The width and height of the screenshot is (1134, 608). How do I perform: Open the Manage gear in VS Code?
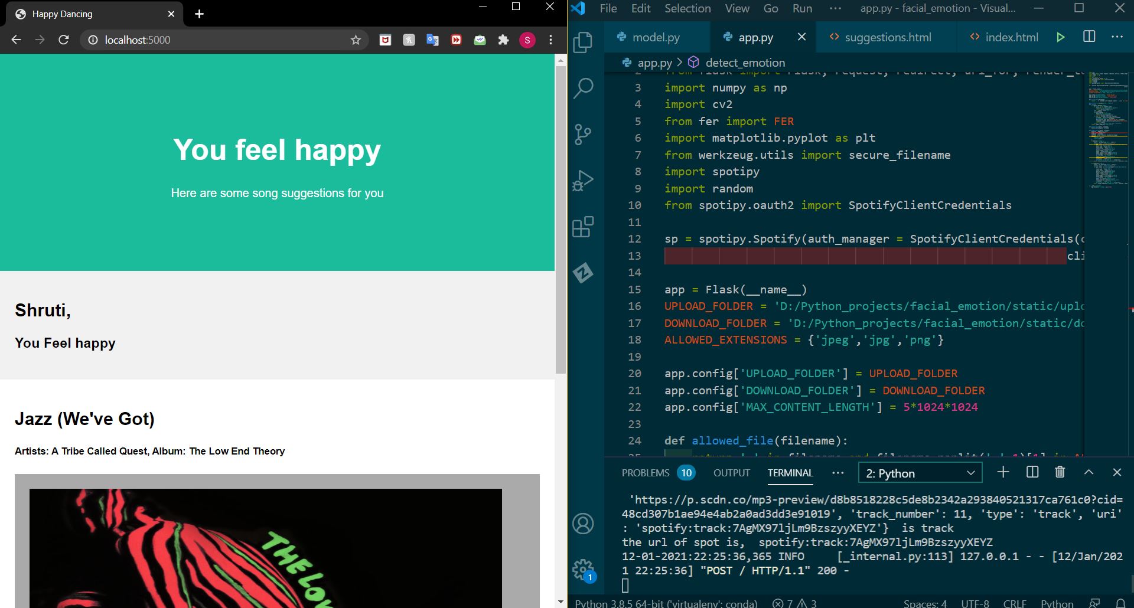click(x=583, y=570)
